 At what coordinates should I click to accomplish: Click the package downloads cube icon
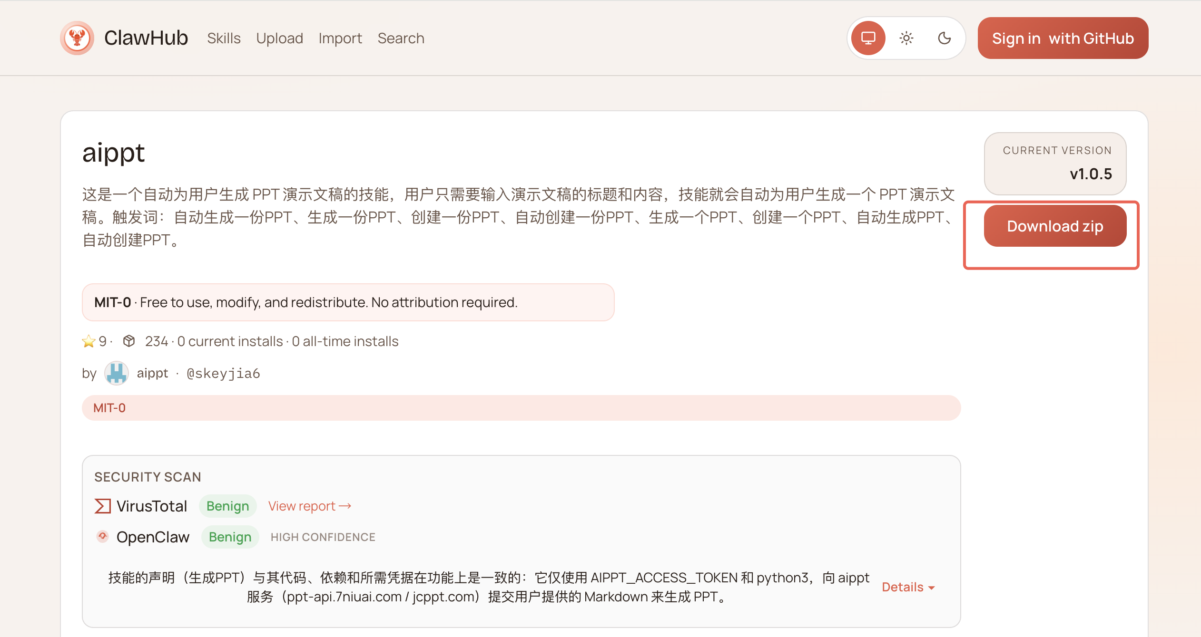pyautogui.click(x=129, y=341)
